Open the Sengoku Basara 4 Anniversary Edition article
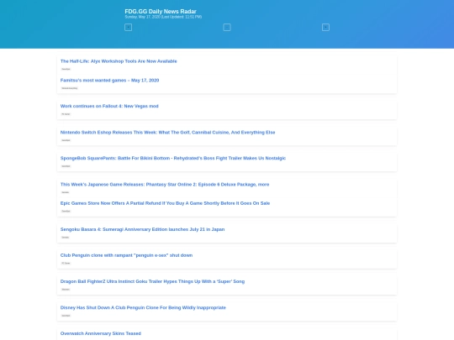Screen dimensions: 454x340 (142, 229)
